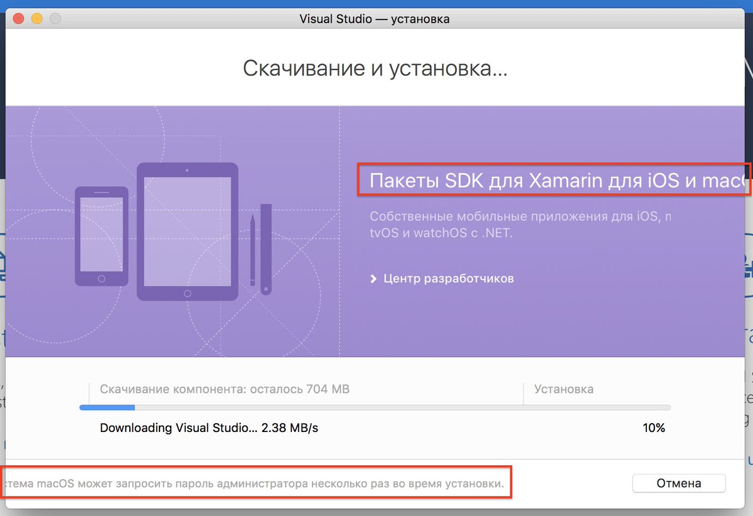753x516 pixels.
Task: Click the tablet's camera dot icon
Action: pyautogui.click(x=186, y=169)
